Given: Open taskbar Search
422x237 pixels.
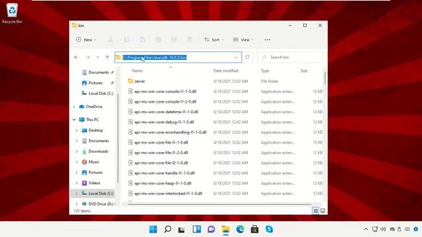Looking at the screenshot, I should click(167, 229).
